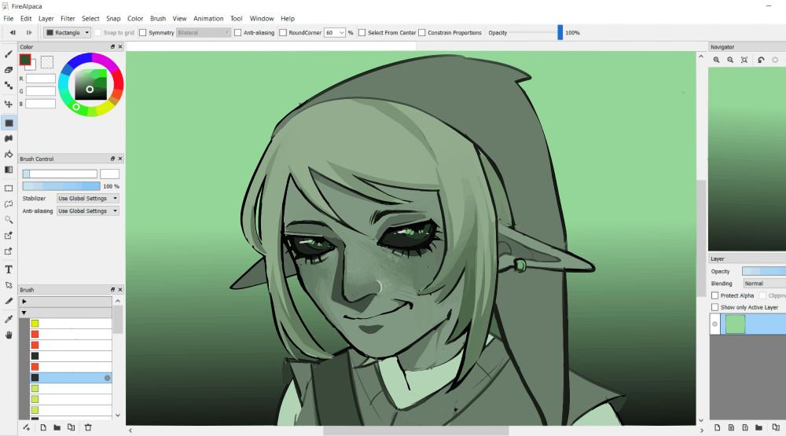The image size is (786, 436).
Task: Select the Select Eraser tool
Action: point(9,251)
